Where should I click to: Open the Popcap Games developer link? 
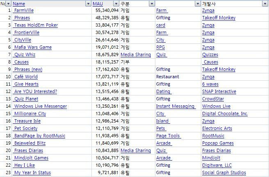218,143
